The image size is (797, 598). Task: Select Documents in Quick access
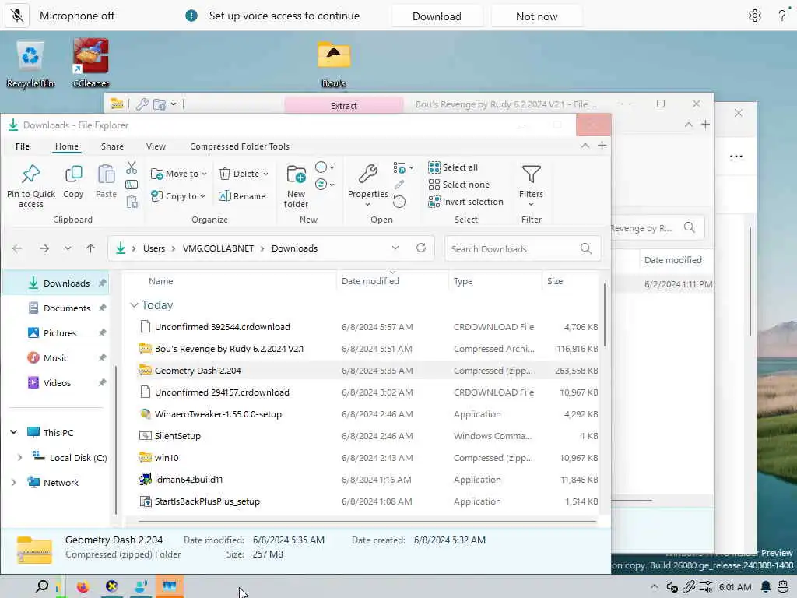pos(67,308)
